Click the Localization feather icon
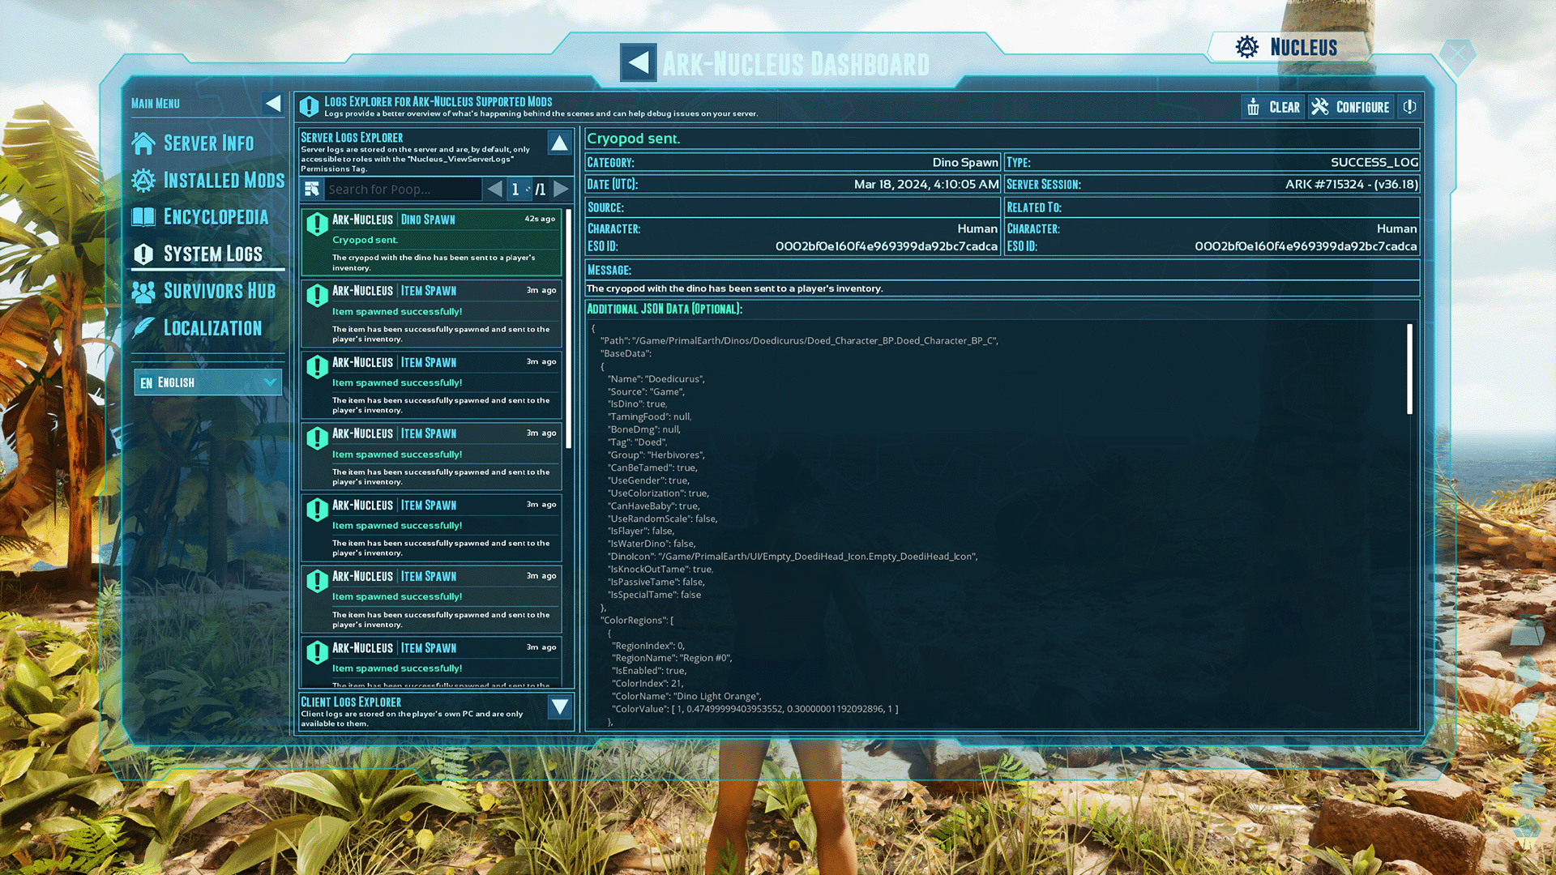 (x=143, y=328)
